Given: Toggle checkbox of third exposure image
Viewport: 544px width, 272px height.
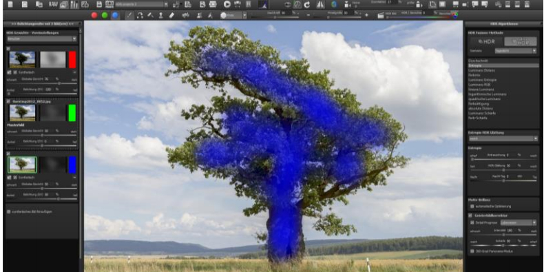Looking at the screenshot, I should [x=8, y=153].
